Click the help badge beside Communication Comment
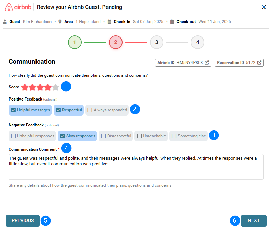 click(x=67, y=148)
